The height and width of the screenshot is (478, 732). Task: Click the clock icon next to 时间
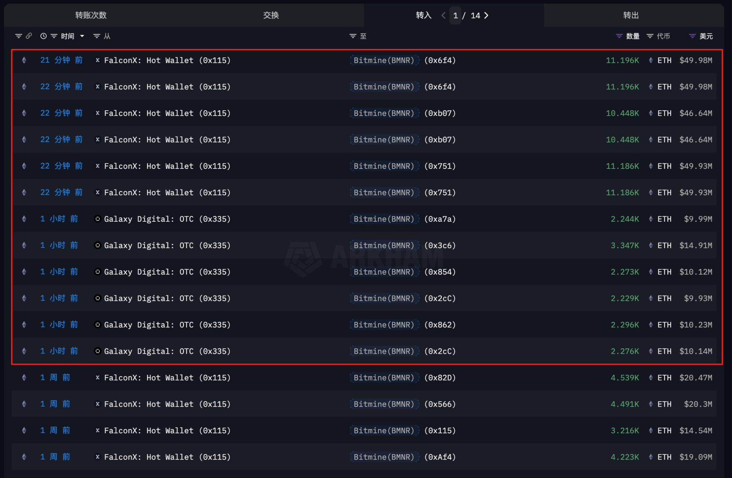coord(43,36)
